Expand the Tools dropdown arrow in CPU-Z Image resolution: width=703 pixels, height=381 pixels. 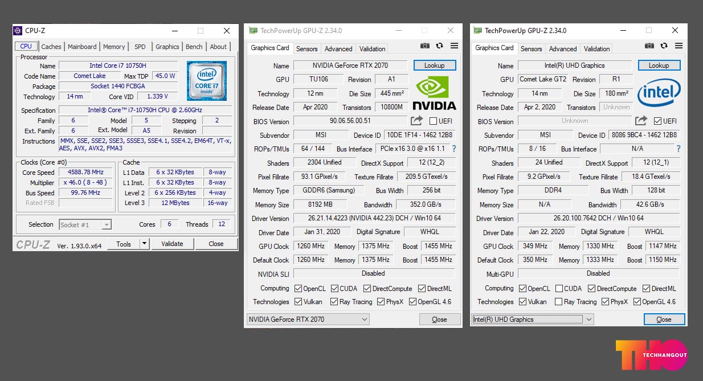tap(145, 244)
